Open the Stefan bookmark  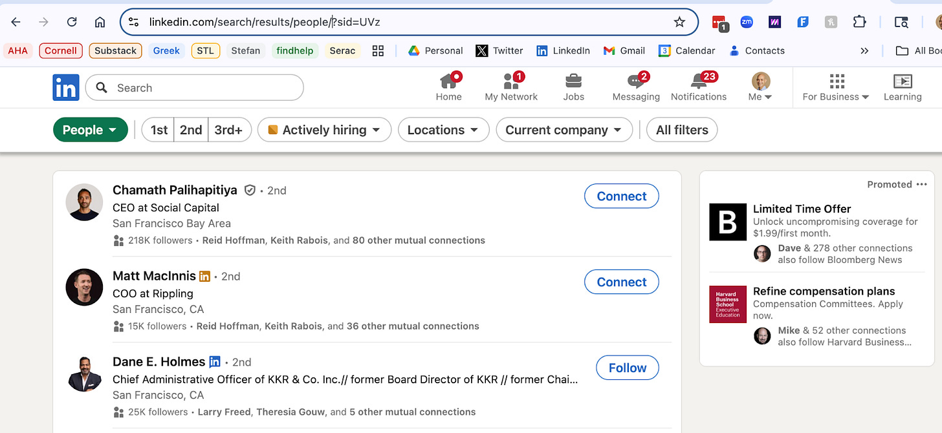246,50
